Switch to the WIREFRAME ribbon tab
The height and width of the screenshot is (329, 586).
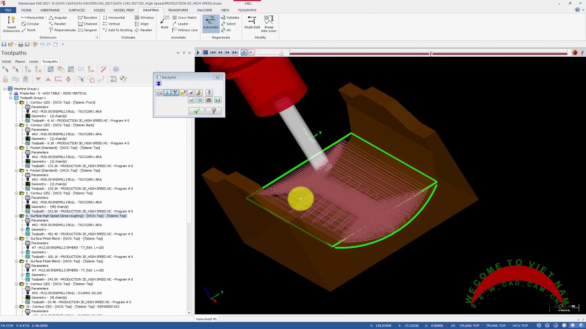pos(49,10)
